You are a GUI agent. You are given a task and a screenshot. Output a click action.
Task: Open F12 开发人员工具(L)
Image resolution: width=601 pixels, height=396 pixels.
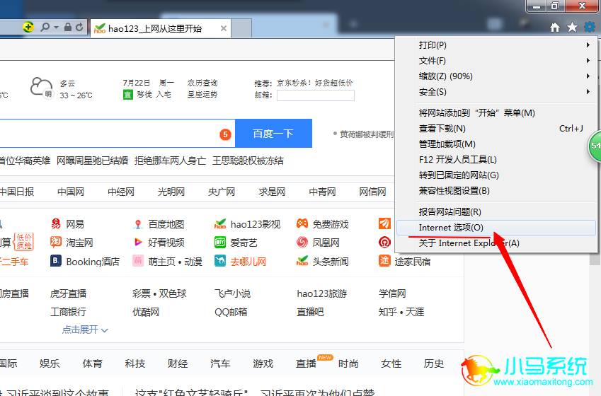coord(496,160)
